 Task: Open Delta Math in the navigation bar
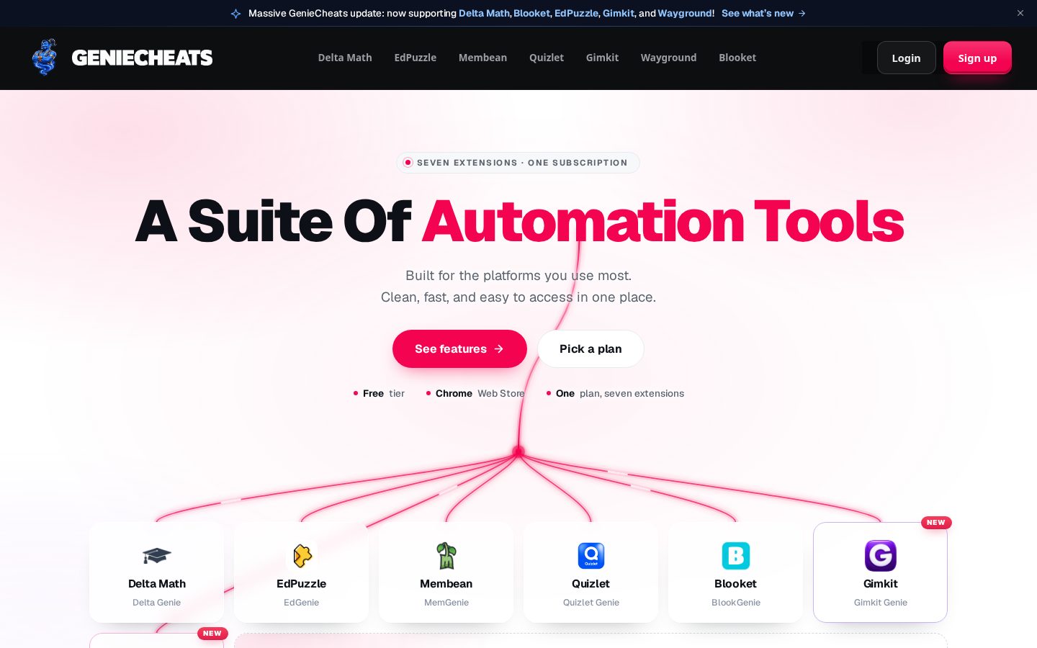(345, 58)
